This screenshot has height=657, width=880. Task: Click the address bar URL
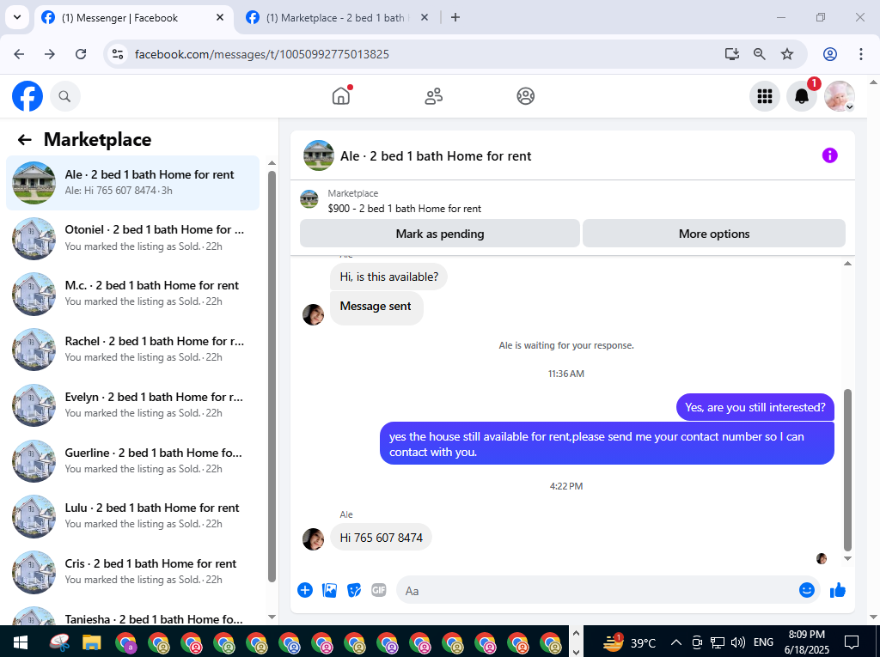[261, 54]
